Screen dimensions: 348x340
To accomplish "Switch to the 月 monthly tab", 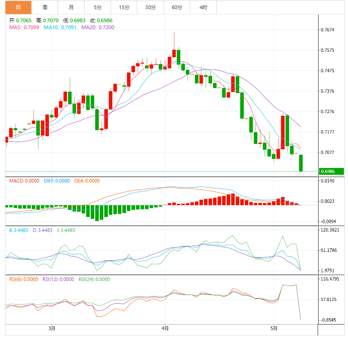I will 71,7.
